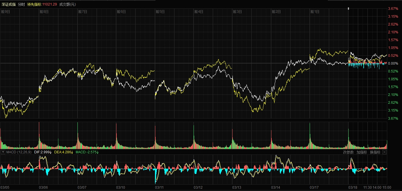
Task: Click the 03/11 date on time axis
Action: 160,188
